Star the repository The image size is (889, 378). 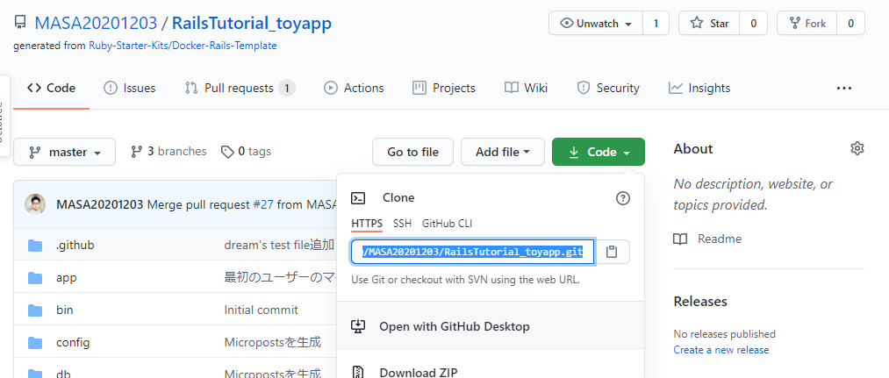(709, 23)
